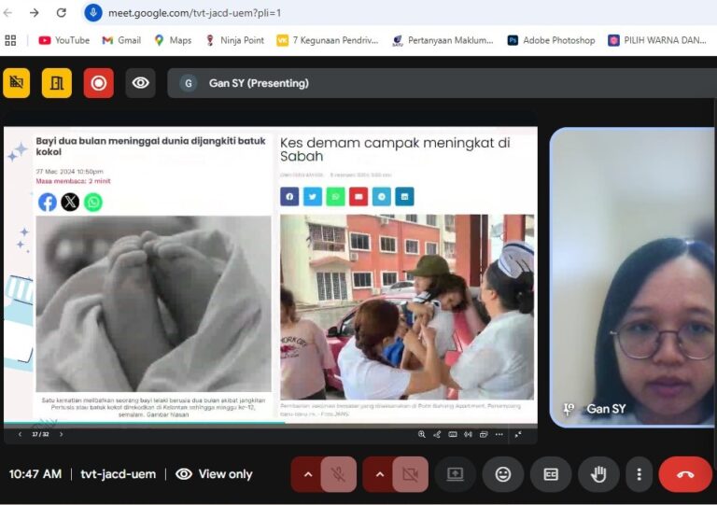The width and height of the screenshot is (717, 505).
Task: Click the WhatsApp icon under baby article
Action: click(x=93, y=203)
